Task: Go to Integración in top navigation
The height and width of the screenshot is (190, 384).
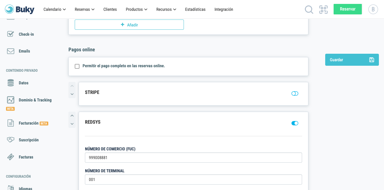Action: pos(224,9)
